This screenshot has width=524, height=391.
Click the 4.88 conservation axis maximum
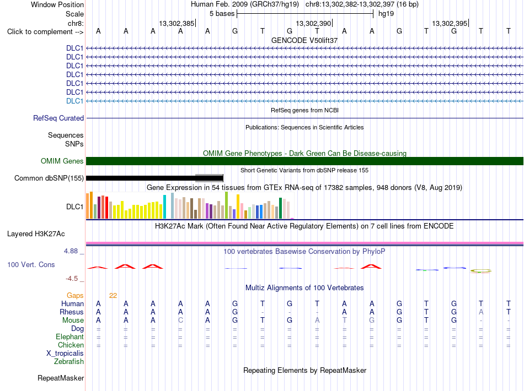tap(71, 251)
